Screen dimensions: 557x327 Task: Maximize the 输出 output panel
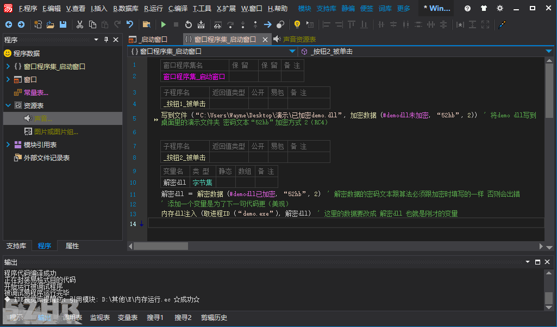[537, 262]
